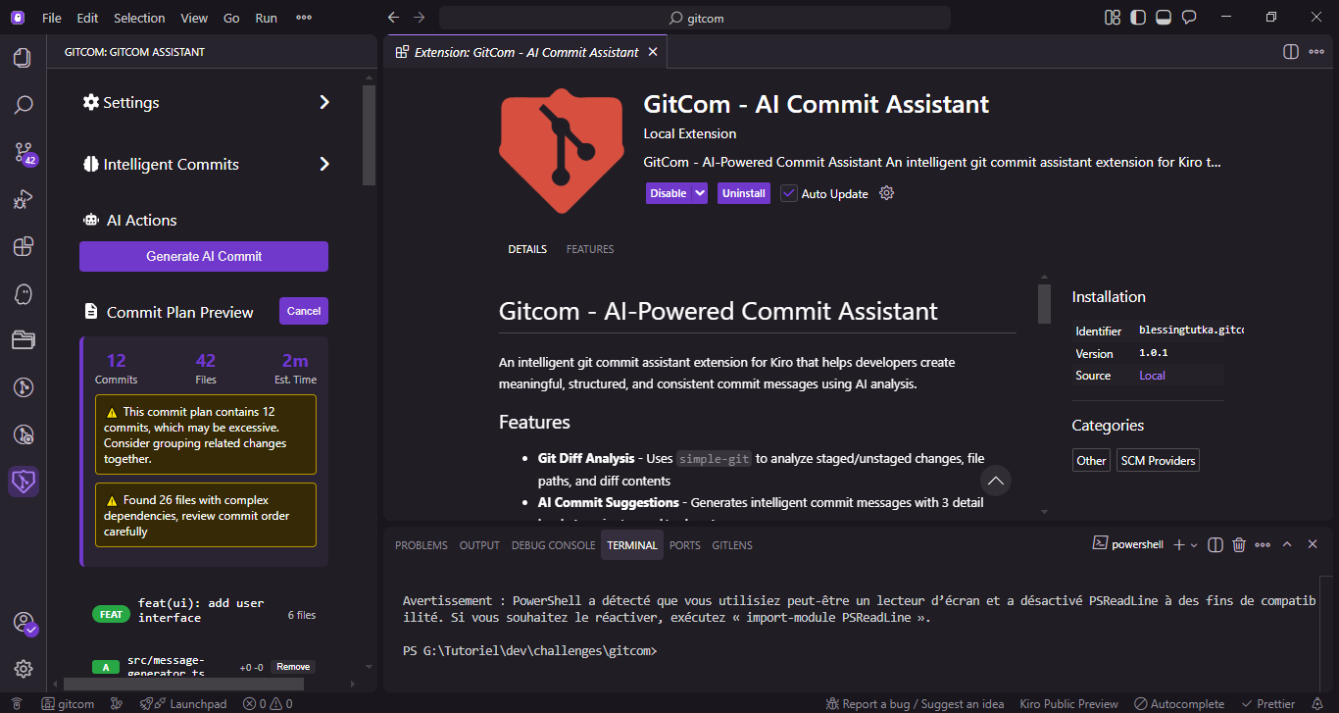Click the Uninstall button
Screen dimensions: 1339x713
(744, 193)
